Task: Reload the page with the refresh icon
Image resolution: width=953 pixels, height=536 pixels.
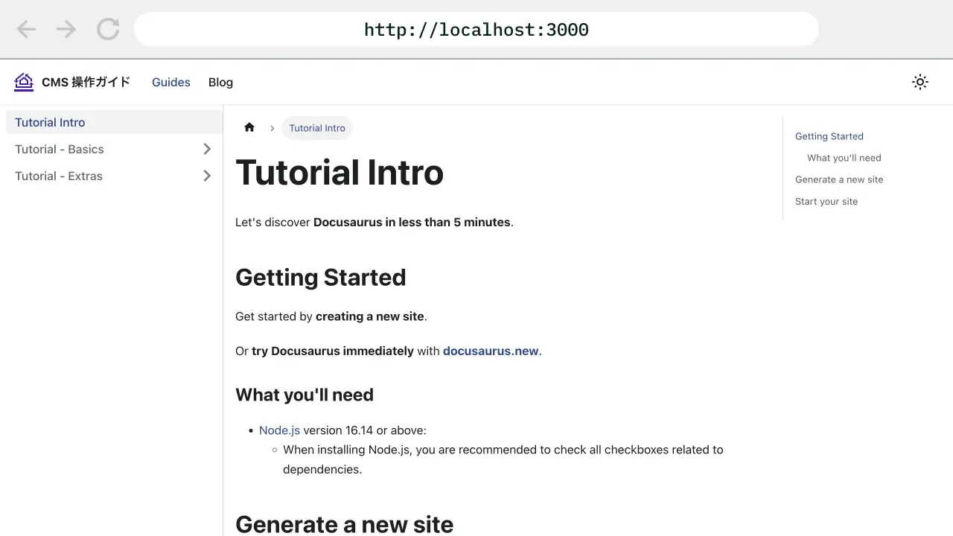Action: coord(108,30)
